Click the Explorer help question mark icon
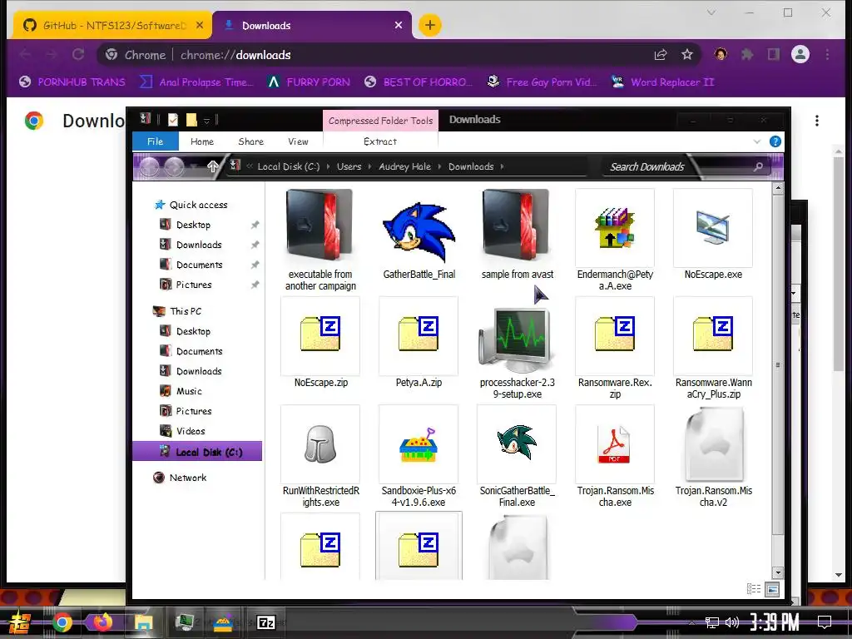Viewport: 852px width, 639px height. pos(775,141)
